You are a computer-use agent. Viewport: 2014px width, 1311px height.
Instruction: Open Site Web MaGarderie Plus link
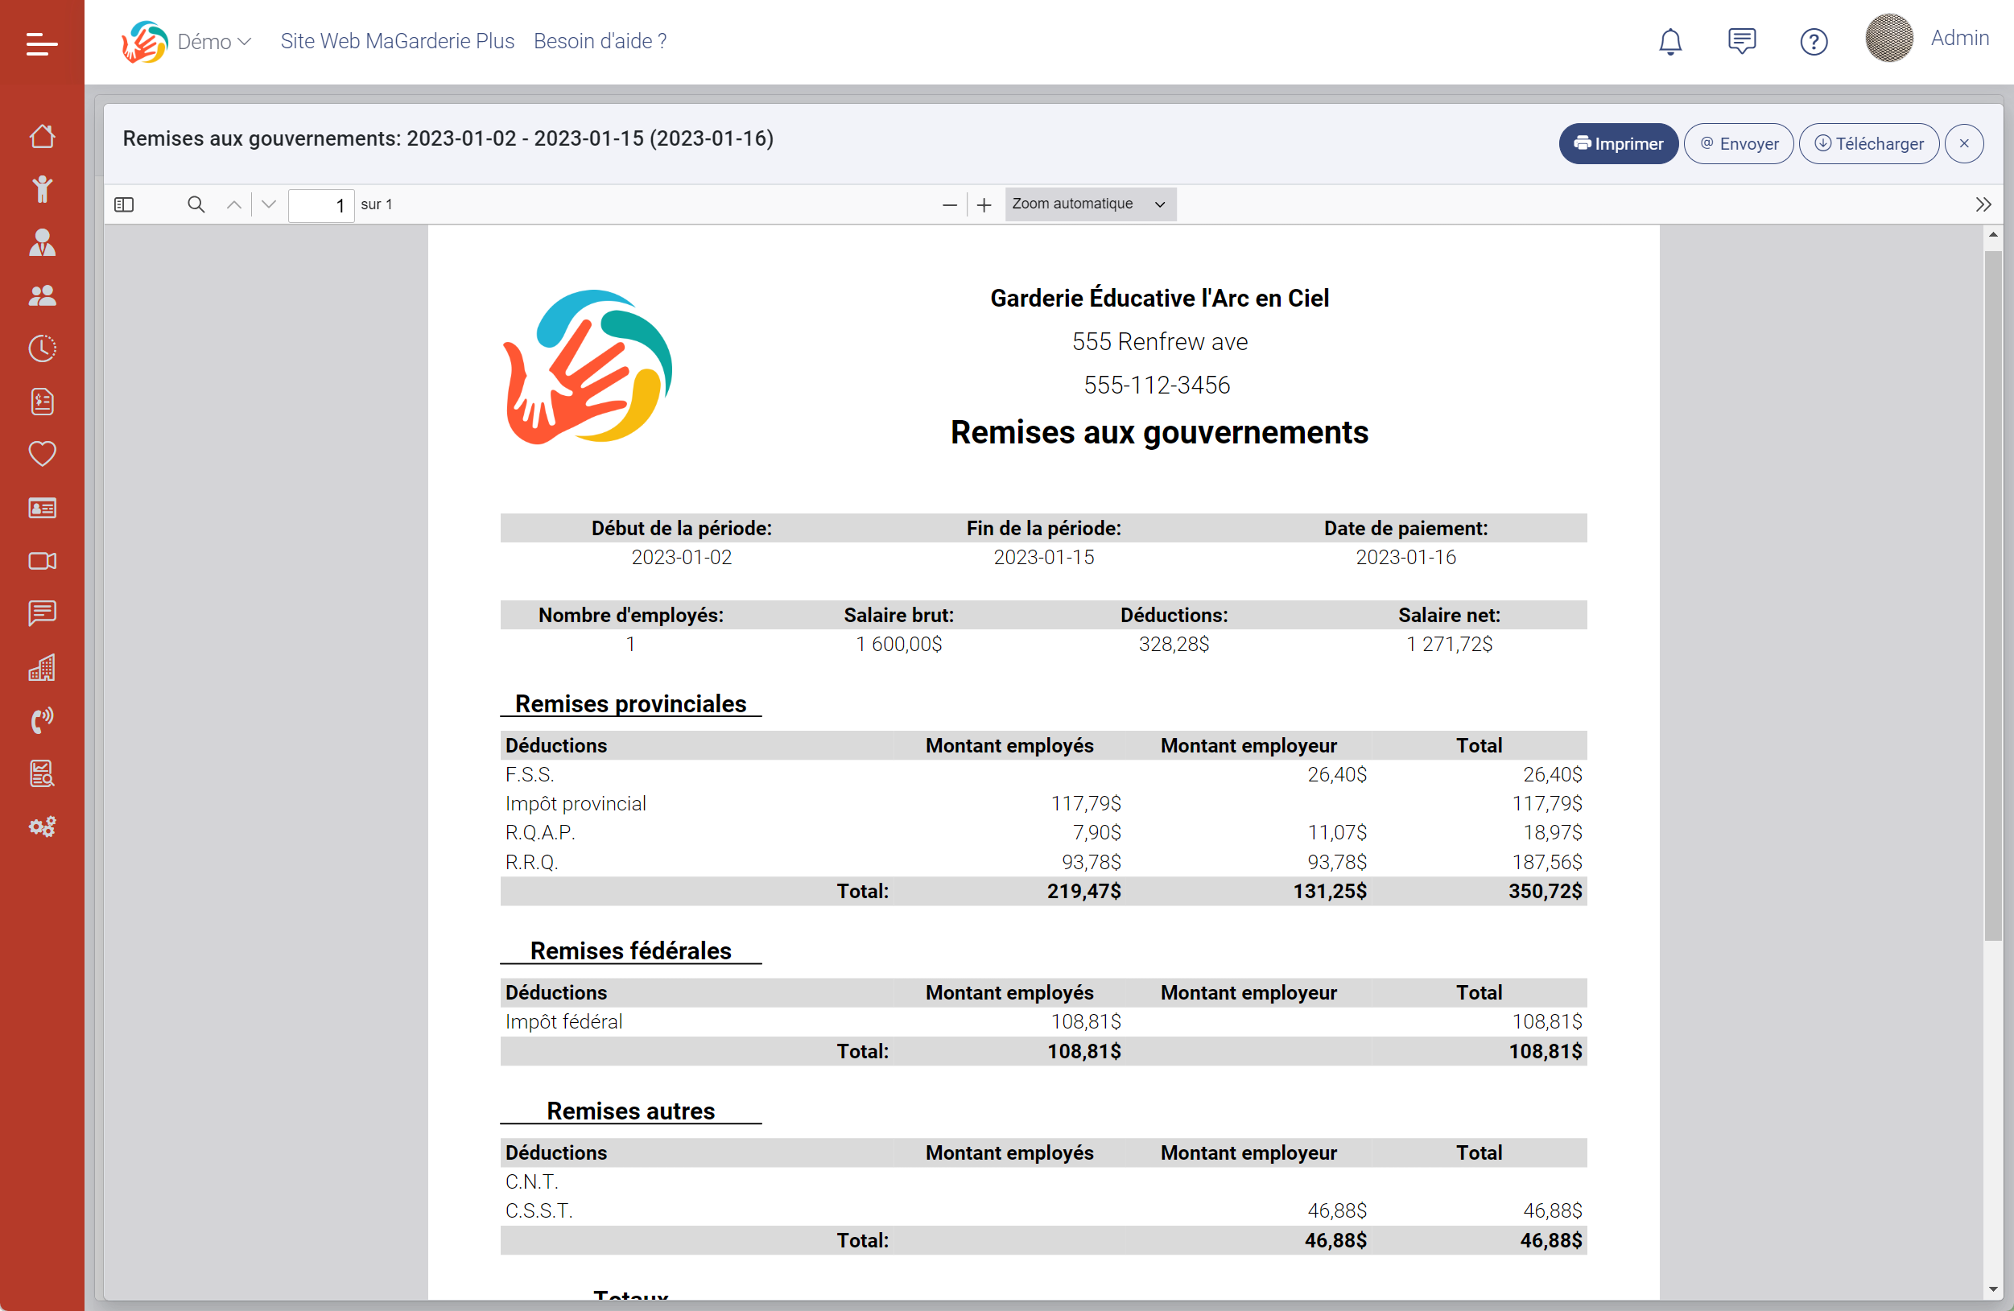click(397, 41)
